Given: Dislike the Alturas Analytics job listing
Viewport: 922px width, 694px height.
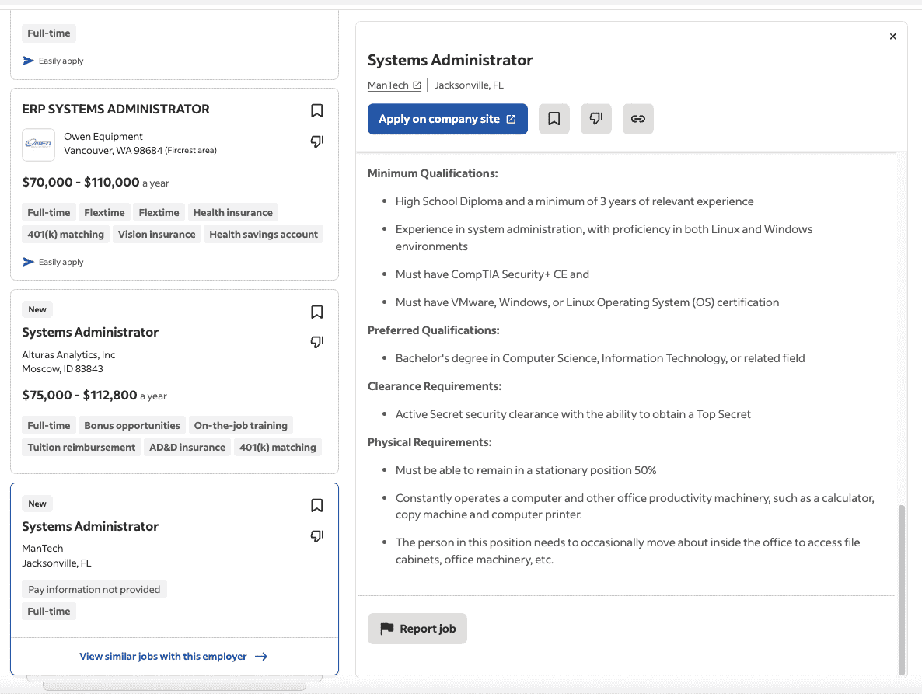Looking at the screenshot, I should [x=317, y=342].
